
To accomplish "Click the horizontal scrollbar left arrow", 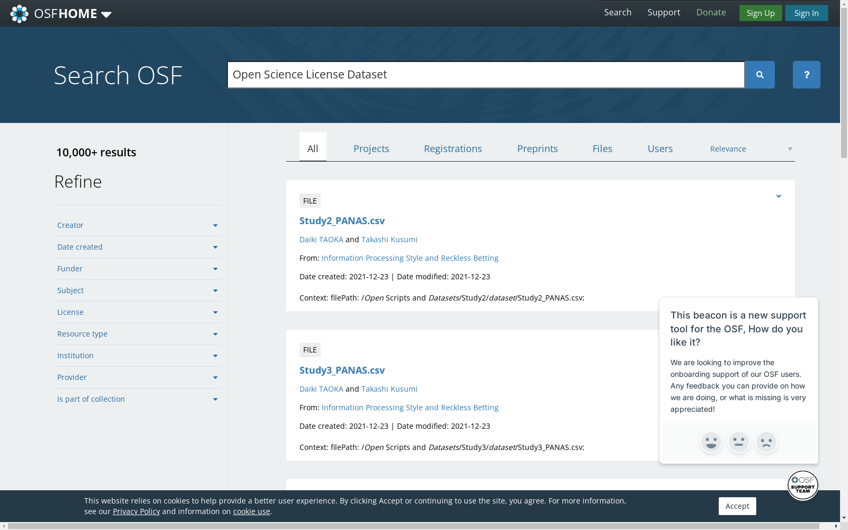I will 4,526.
